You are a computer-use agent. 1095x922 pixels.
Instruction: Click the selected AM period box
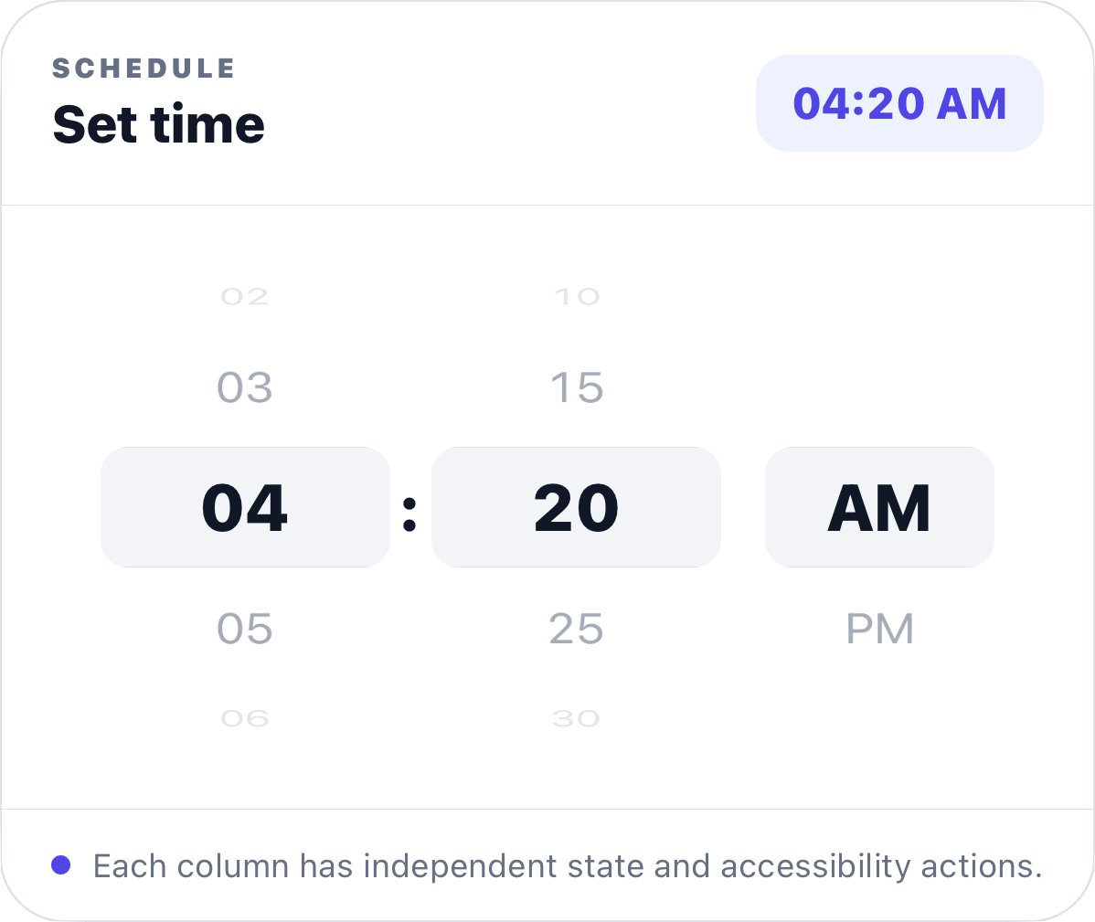pyautogui.click(x=880, y=507)
